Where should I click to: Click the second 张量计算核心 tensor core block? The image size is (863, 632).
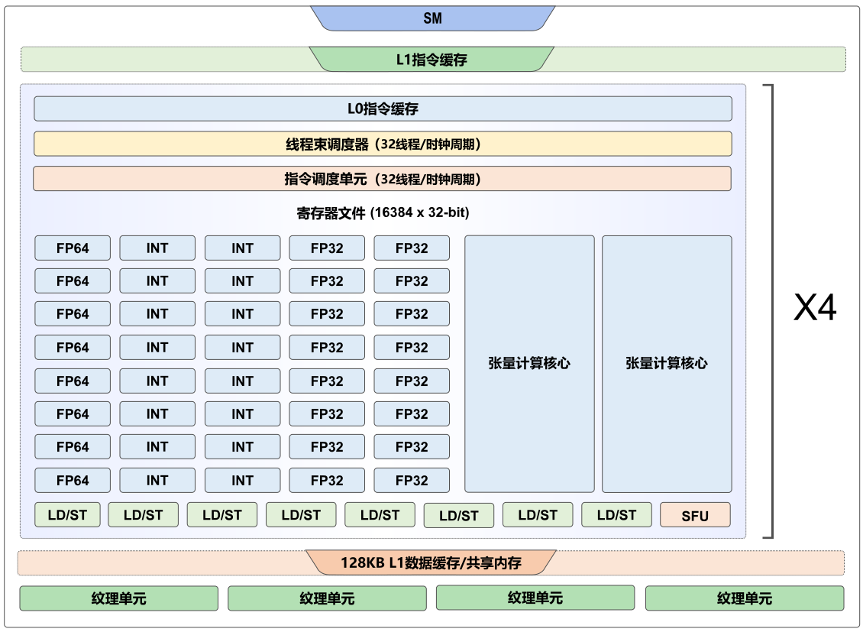(x=667, y=364)
